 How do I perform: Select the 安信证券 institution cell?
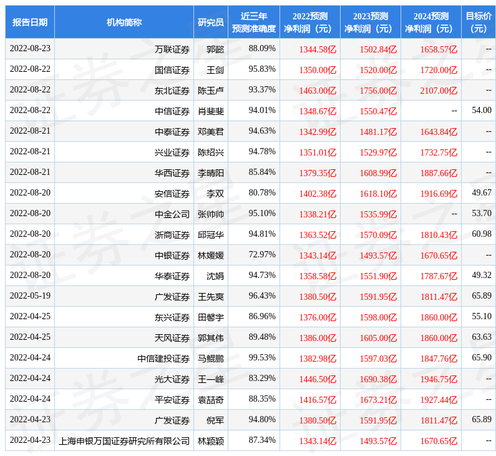point(124,193)
